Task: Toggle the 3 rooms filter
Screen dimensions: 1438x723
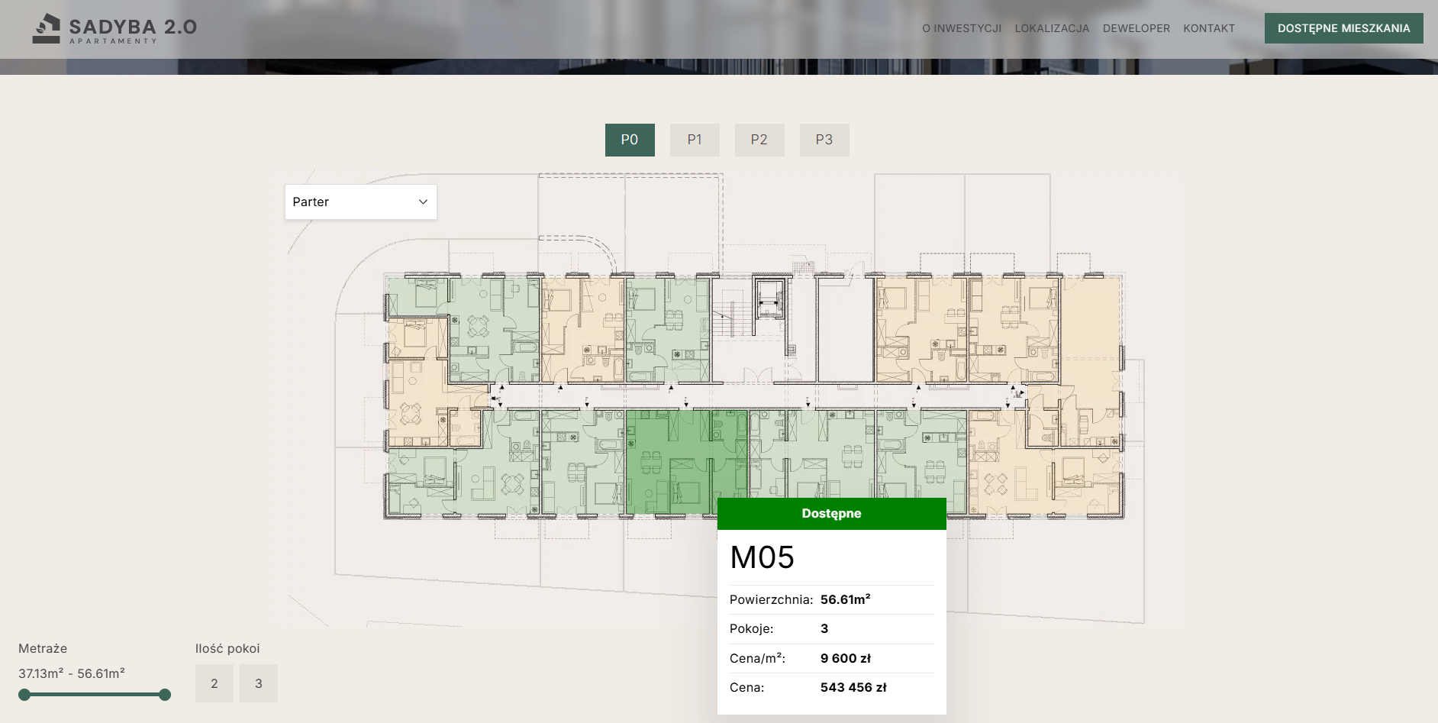Action: (x=259, y=683)
